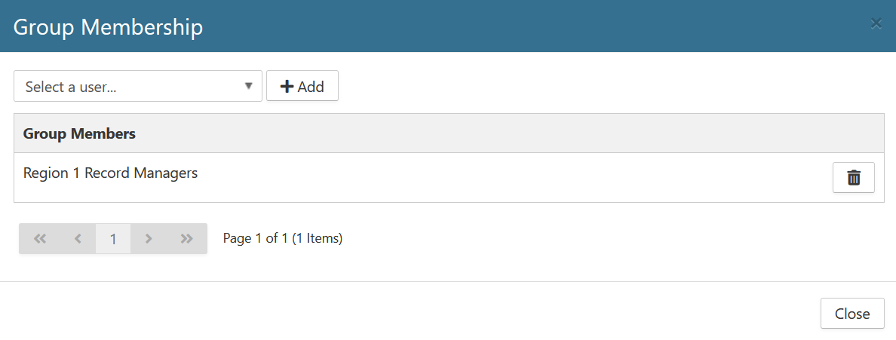Select page number 1 in the pager

113,239
